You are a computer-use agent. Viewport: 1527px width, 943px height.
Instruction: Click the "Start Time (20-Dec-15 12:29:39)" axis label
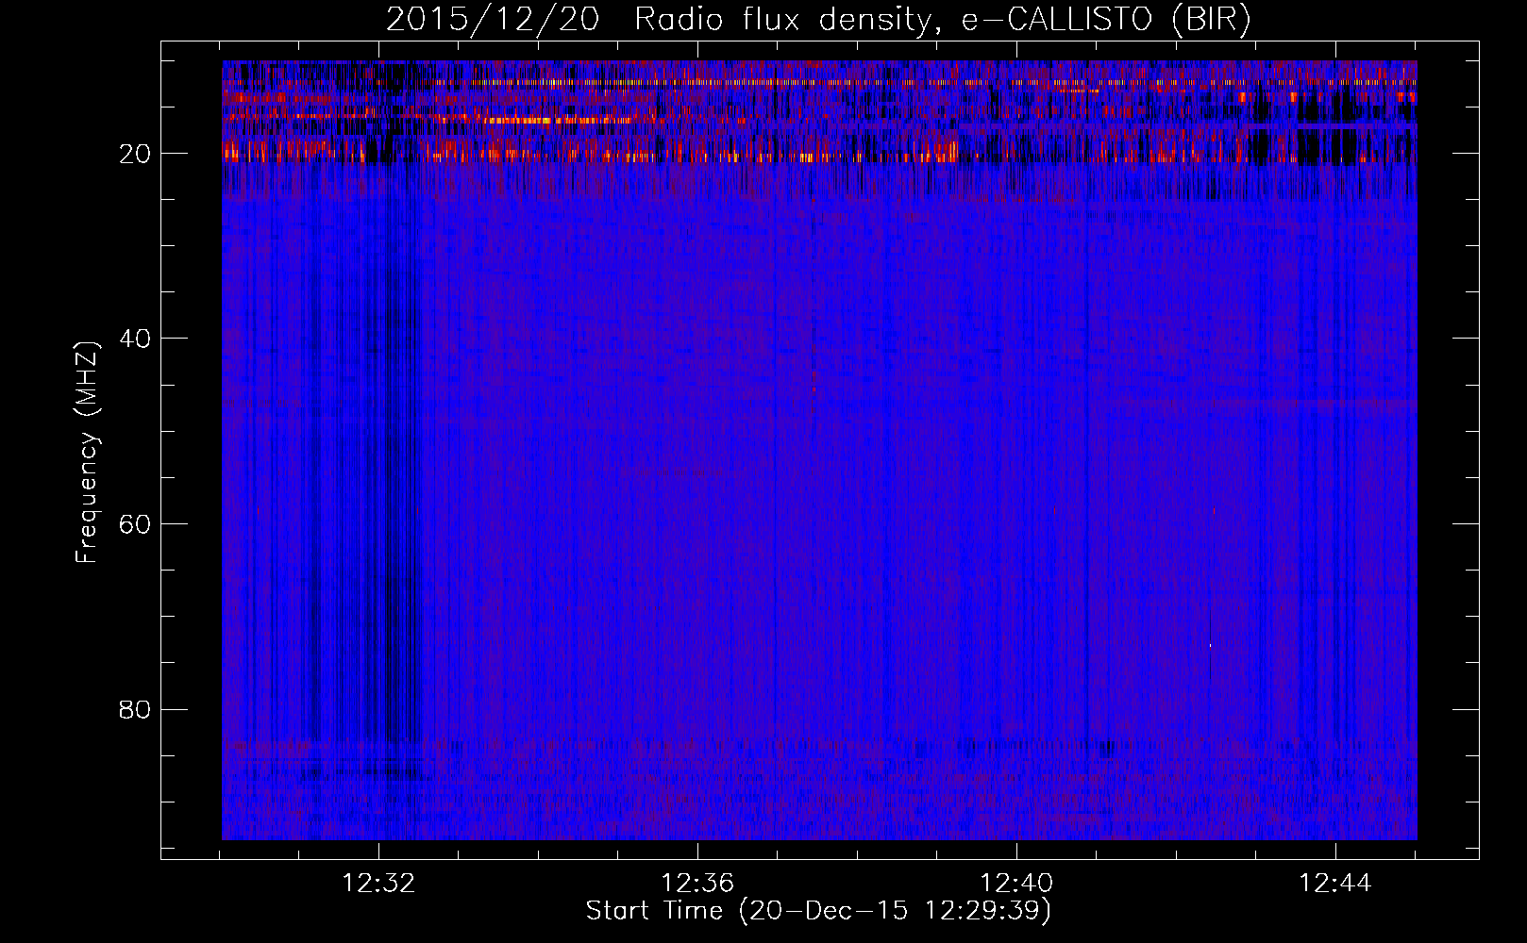(818, 911)
